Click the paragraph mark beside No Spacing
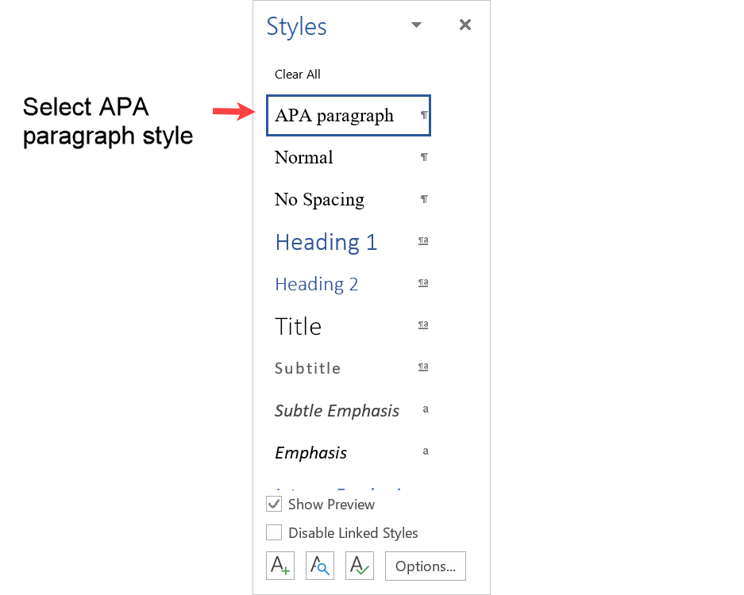The width and height of the screenshot is (744, 595). 424,199
